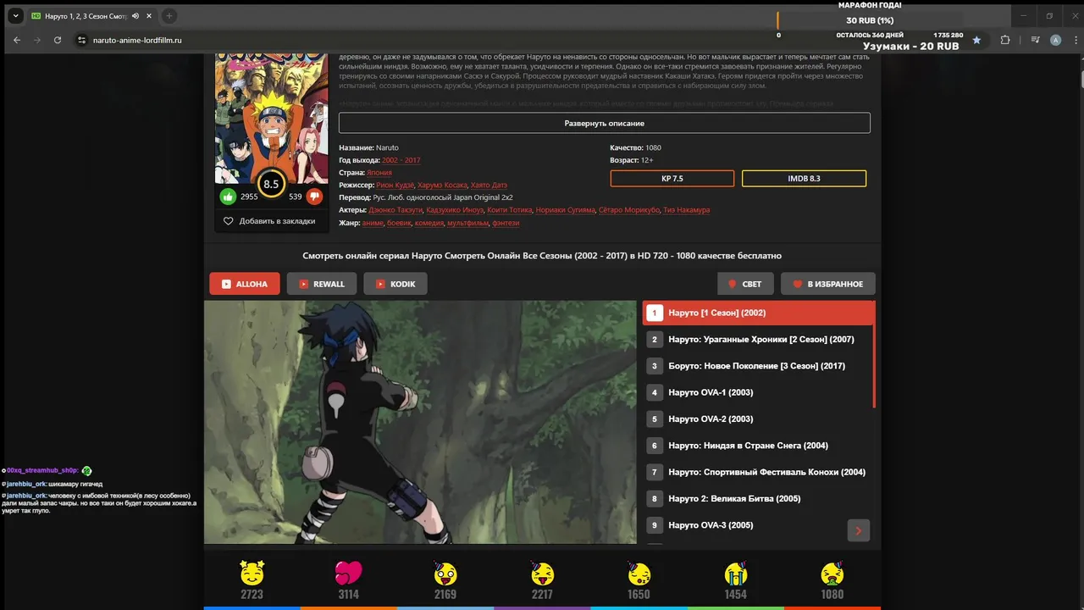Viewport: 1084px width, 610px height.
Task: Open director link Хаято Датэ
Action: pos(488,185)
